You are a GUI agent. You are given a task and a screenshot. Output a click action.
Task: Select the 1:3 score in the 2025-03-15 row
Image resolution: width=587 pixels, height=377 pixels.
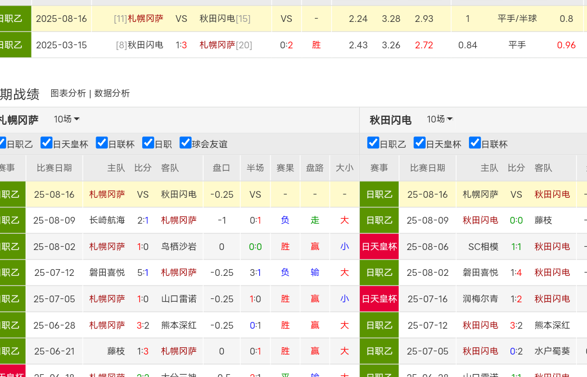pyautogui.click(x=181, y=46)
